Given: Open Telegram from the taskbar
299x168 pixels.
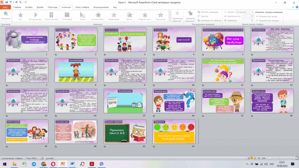Looking at the screenshot, I should pyautogui.click(x=34, y=164).
